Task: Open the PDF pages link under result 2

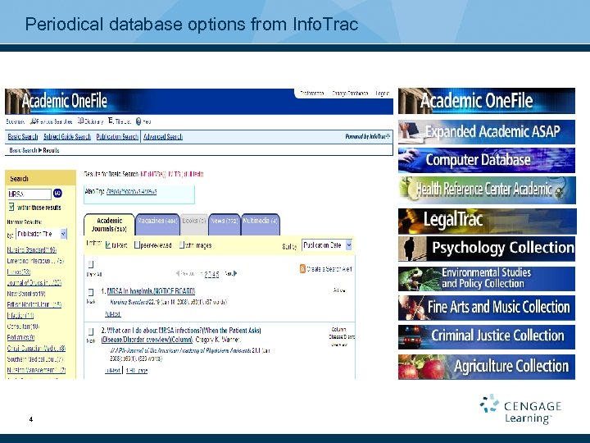Action: pyautogui.click(x=137, y=371)
